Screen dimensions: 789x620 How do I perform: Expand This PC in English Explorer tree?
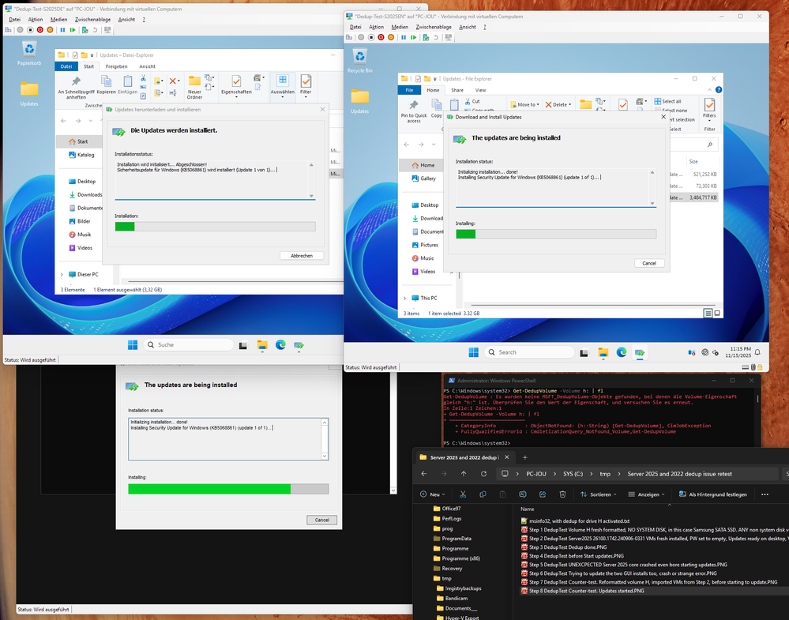point(404,298)
